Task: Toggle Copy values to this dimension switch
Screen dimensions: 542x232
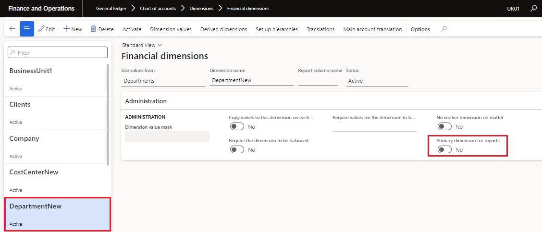Action: (x=237, y=126)
